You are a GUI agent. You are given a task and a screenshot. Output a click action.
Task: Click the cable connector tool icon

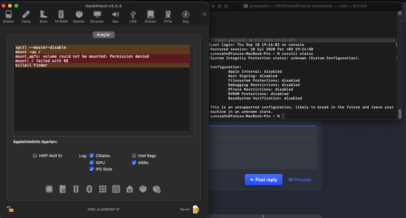pyautogui.click(x=76, y=189)
